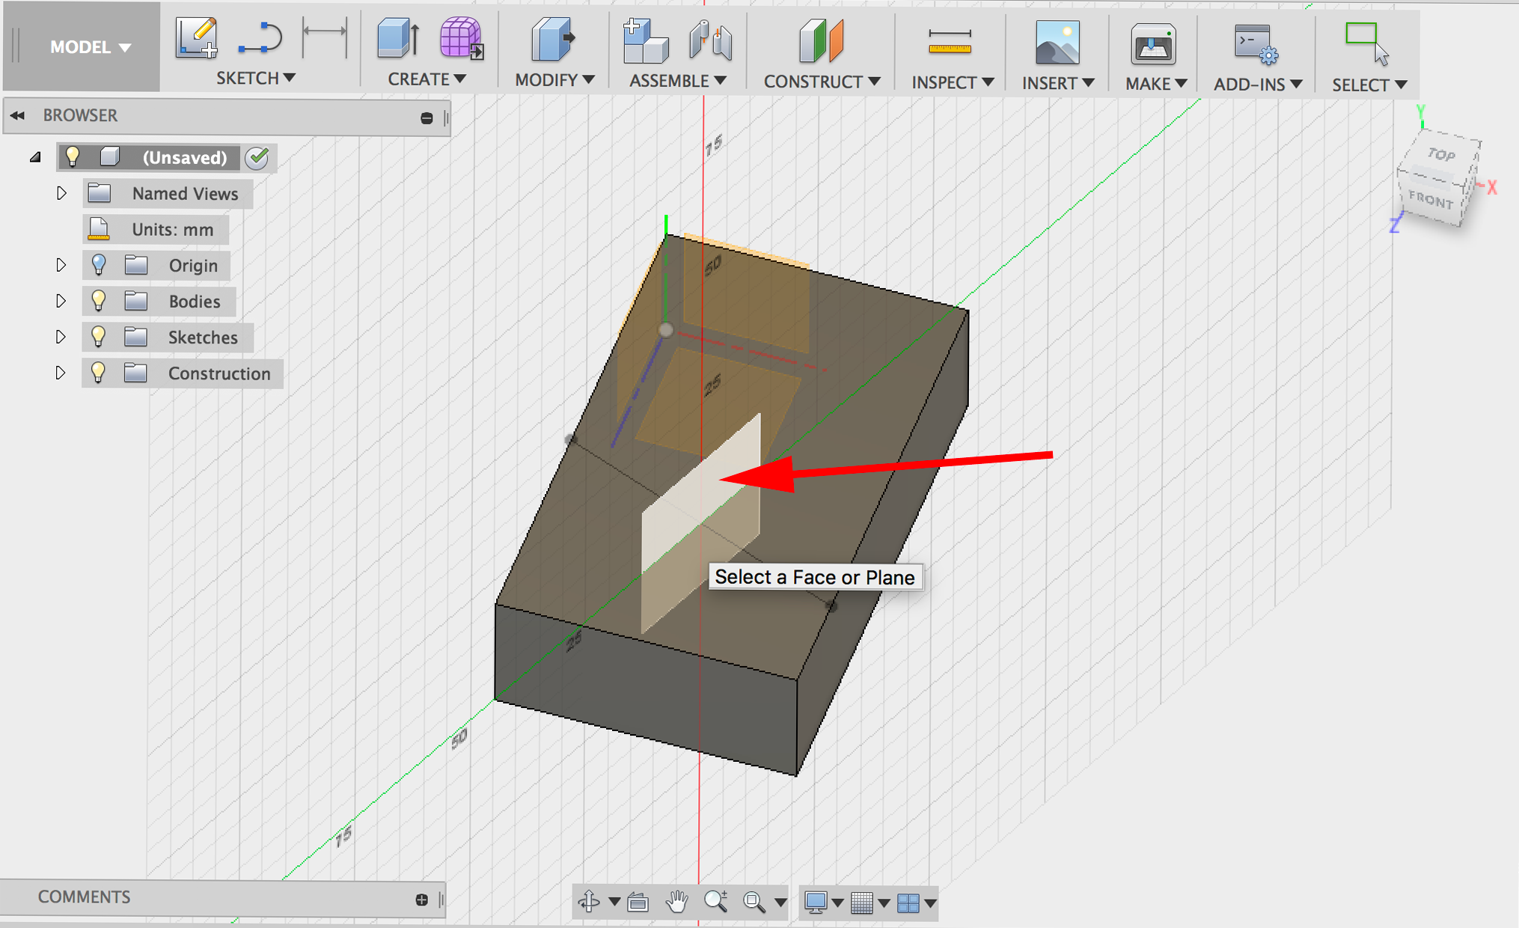Click the Zoom magnifier with plus

click(x=716, y=902)
